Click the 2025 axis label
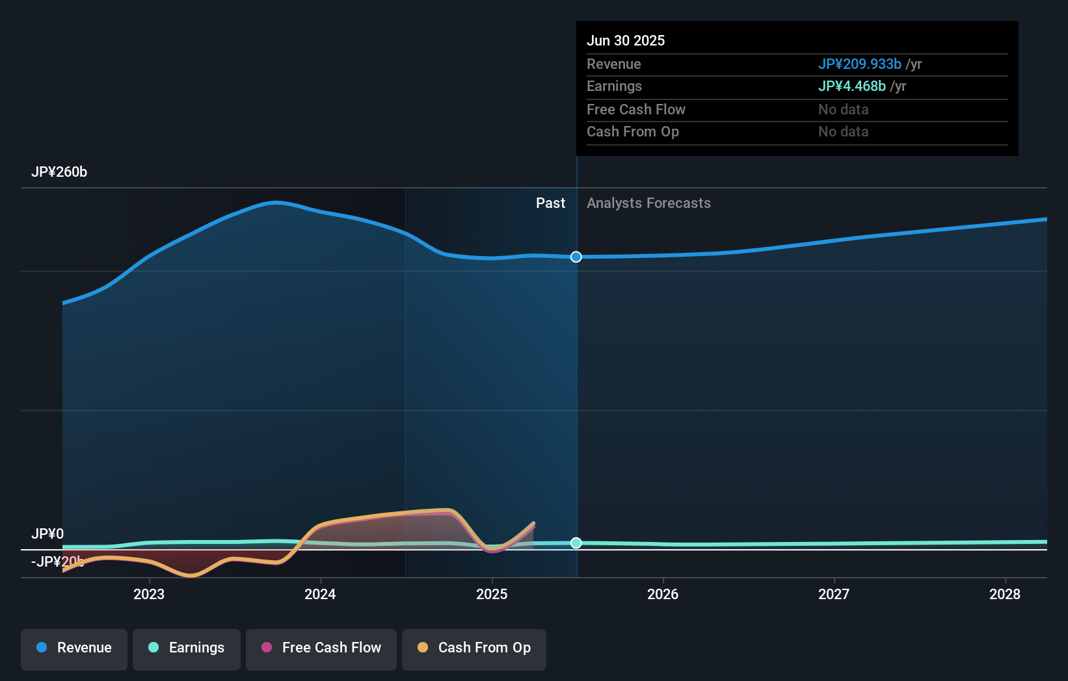1068x681 pixels. [x=492, y=594]
